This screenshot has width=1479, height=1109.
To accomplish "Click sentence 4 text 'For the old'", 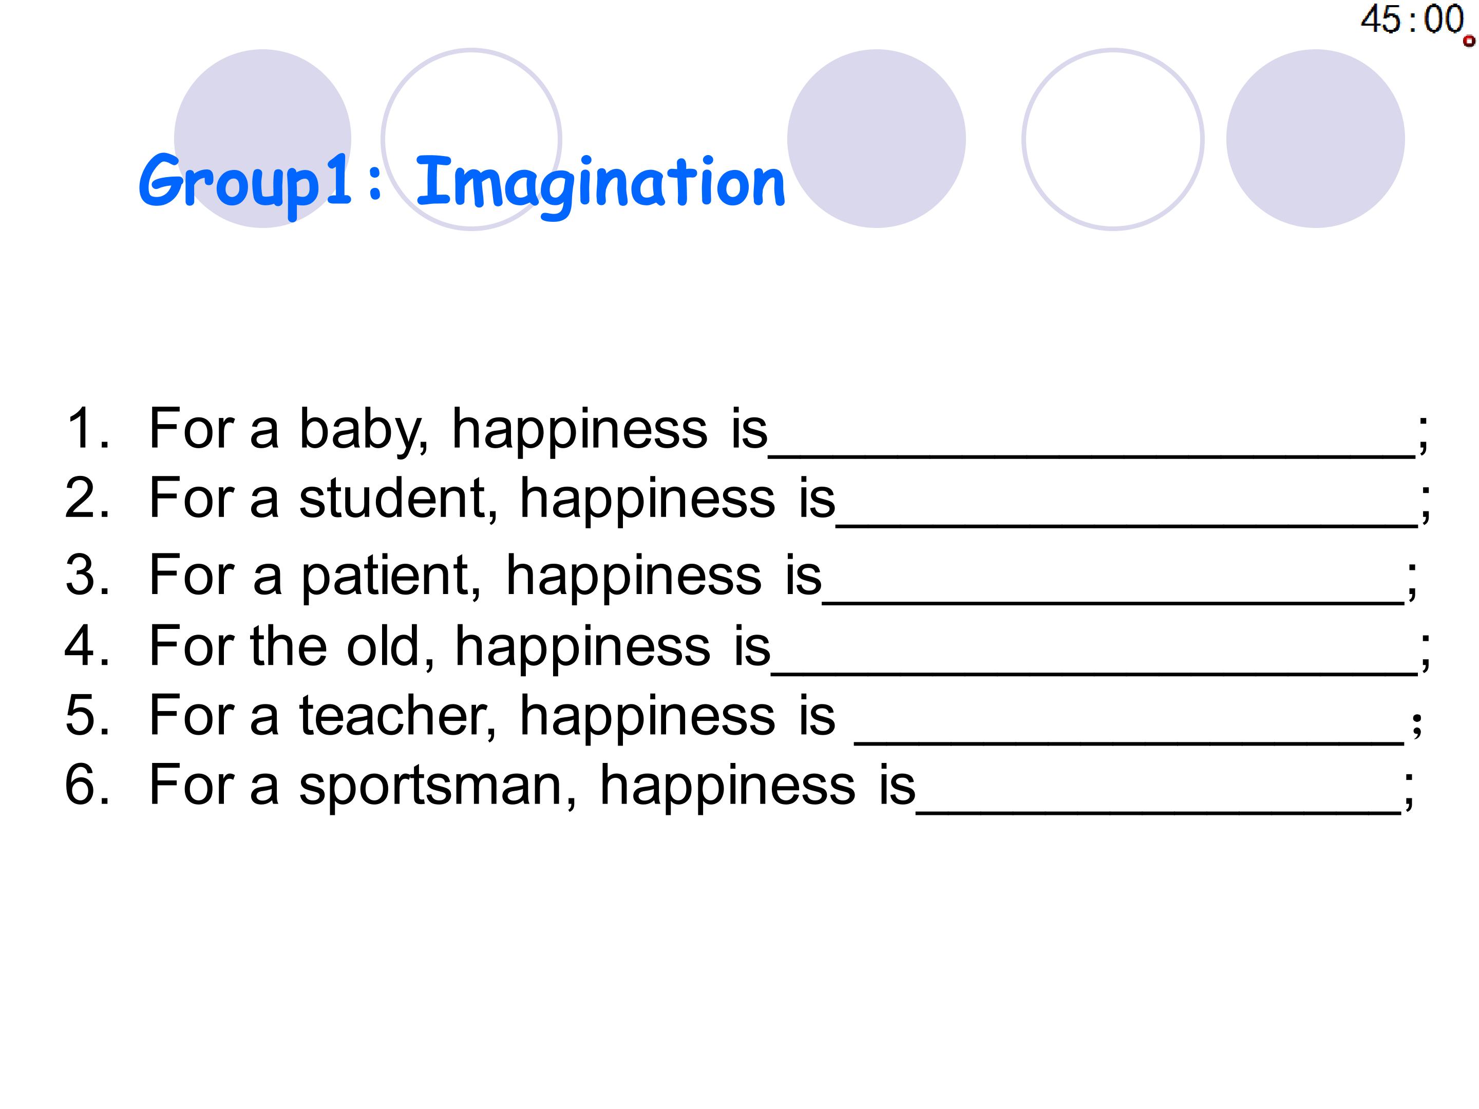I will (x=292, y=646).
